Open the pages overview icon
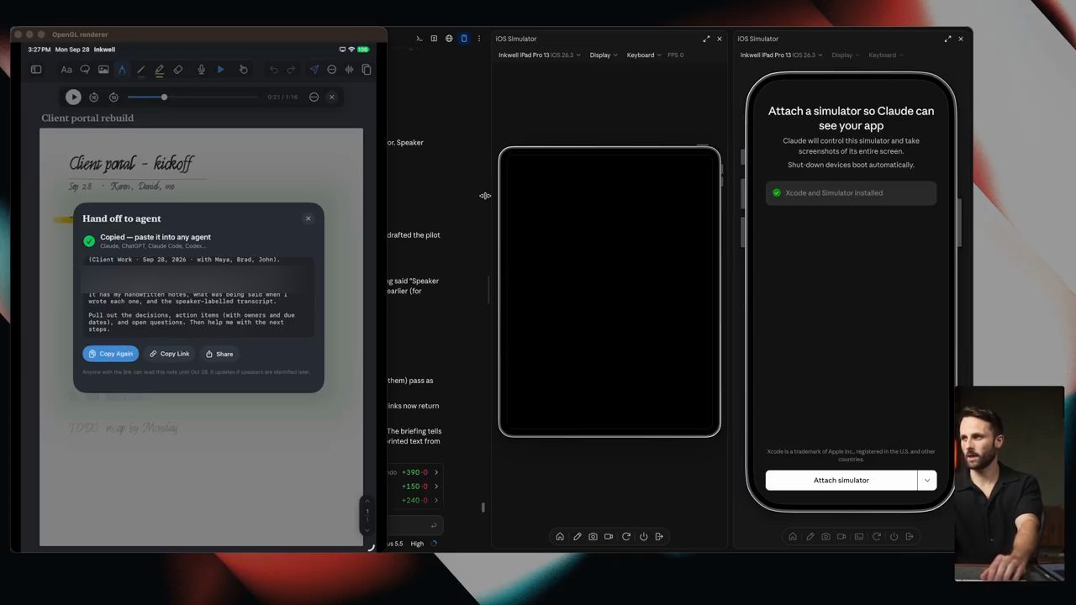The width and height of the screenshot is (1076, 605). tap(367, 70)
